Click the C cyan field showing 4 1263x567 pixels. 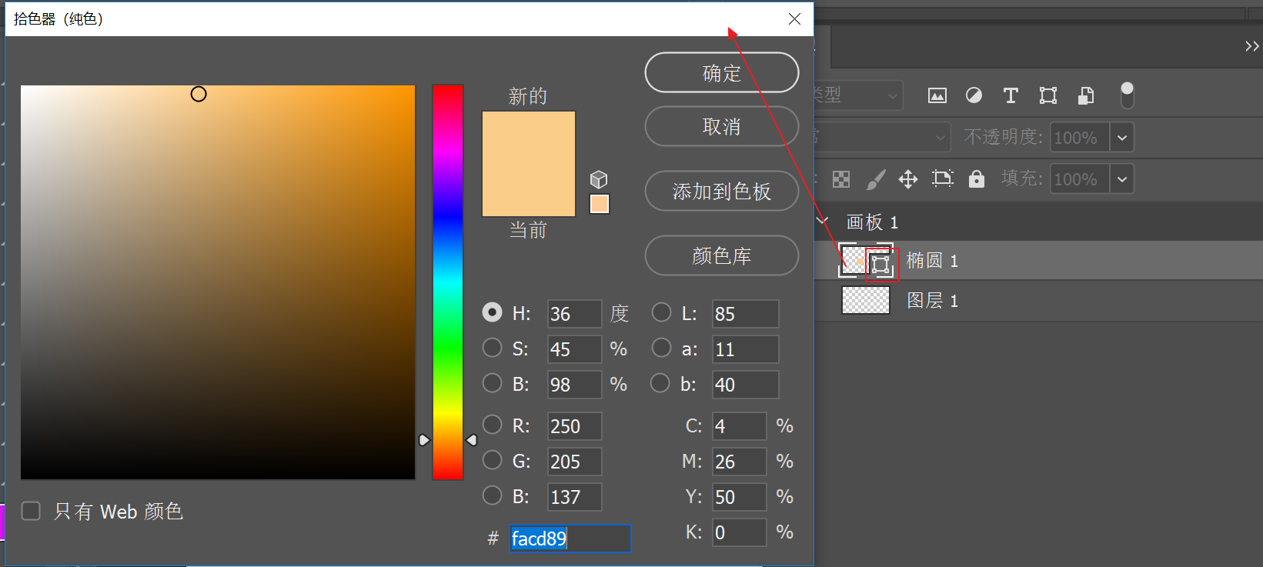[739, 426]
